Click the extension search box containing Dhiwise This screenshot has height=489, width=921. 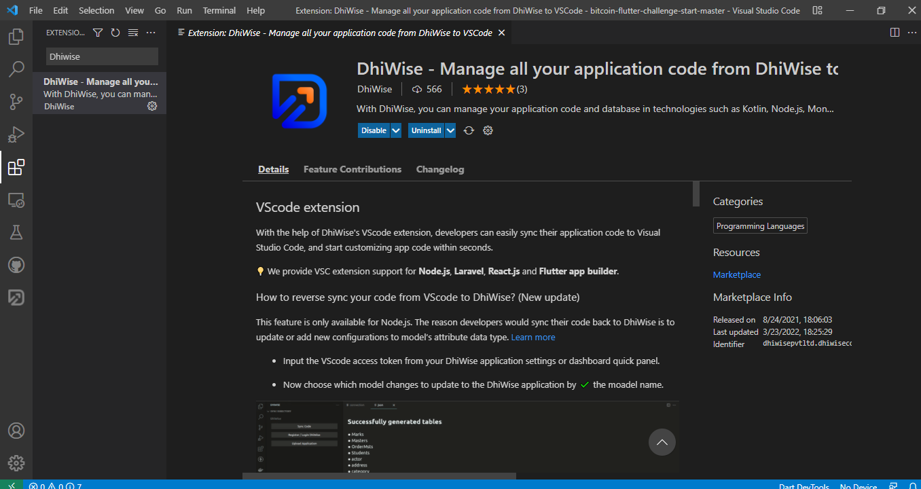click(102, 56)
